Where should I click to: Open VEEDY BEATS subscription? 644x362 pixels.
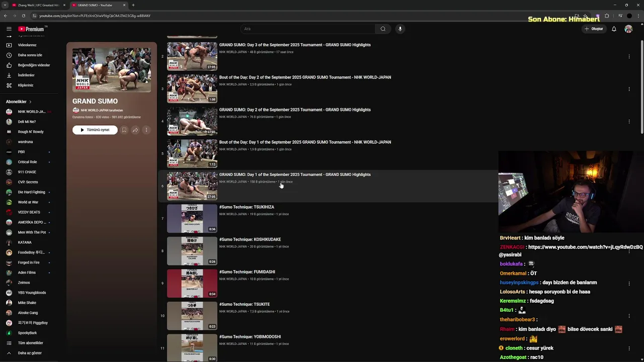(x=29, y=212)
